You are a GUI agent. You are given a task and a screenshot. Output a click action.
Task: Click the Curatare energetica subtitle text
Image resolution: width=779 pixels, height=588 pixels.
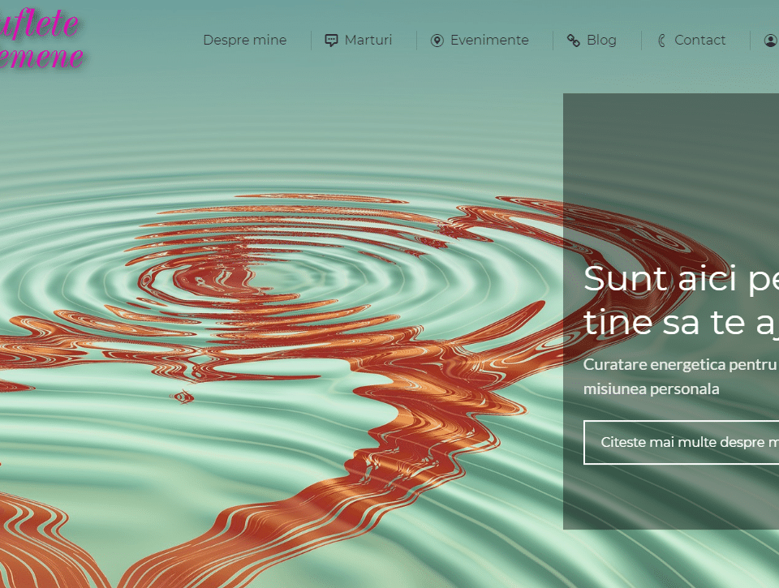pyautogui.click(x=680, y=364)
